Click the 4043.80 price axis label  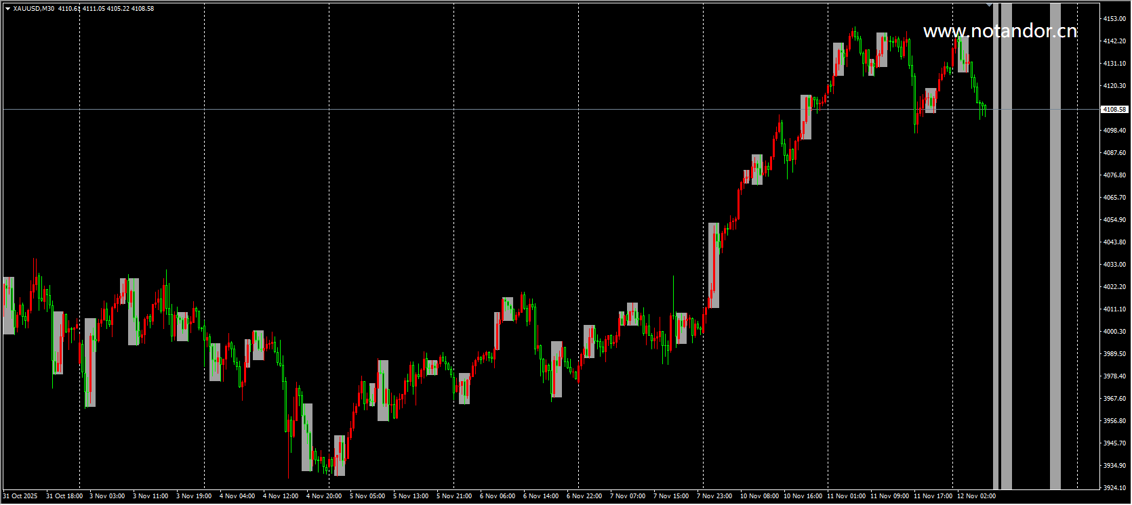click(x=1114, y=242)
